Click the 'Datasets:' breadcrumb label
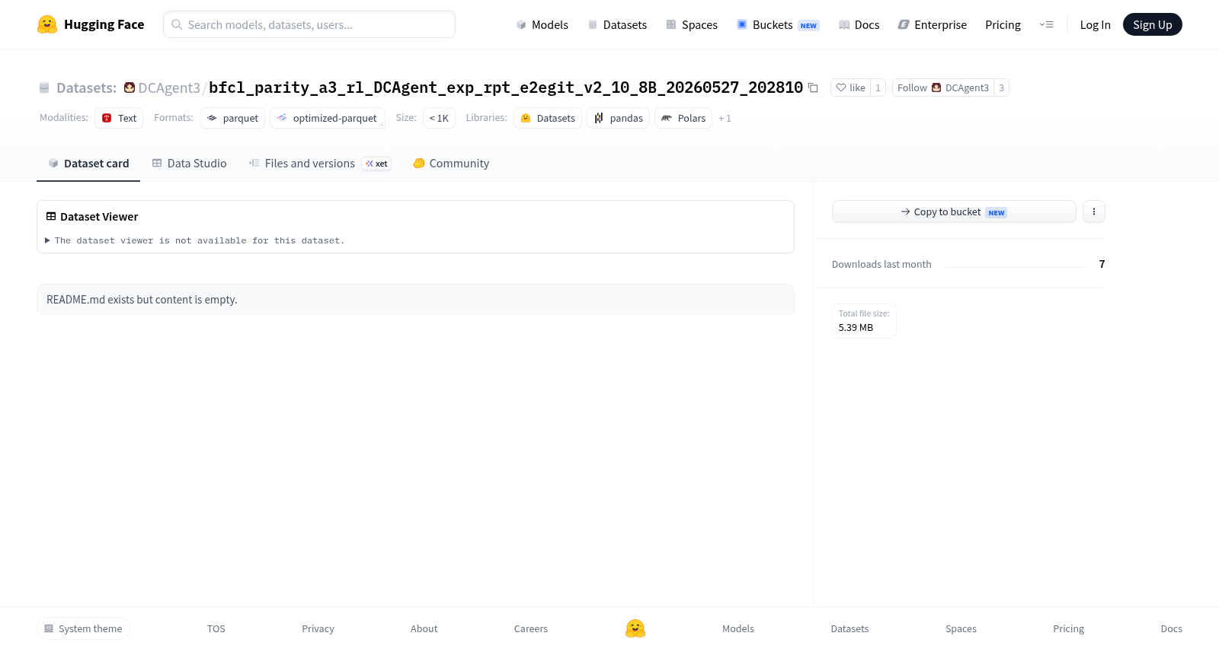Image resolution: width=1219 pixels, height=655 pixels. (86, 87)
